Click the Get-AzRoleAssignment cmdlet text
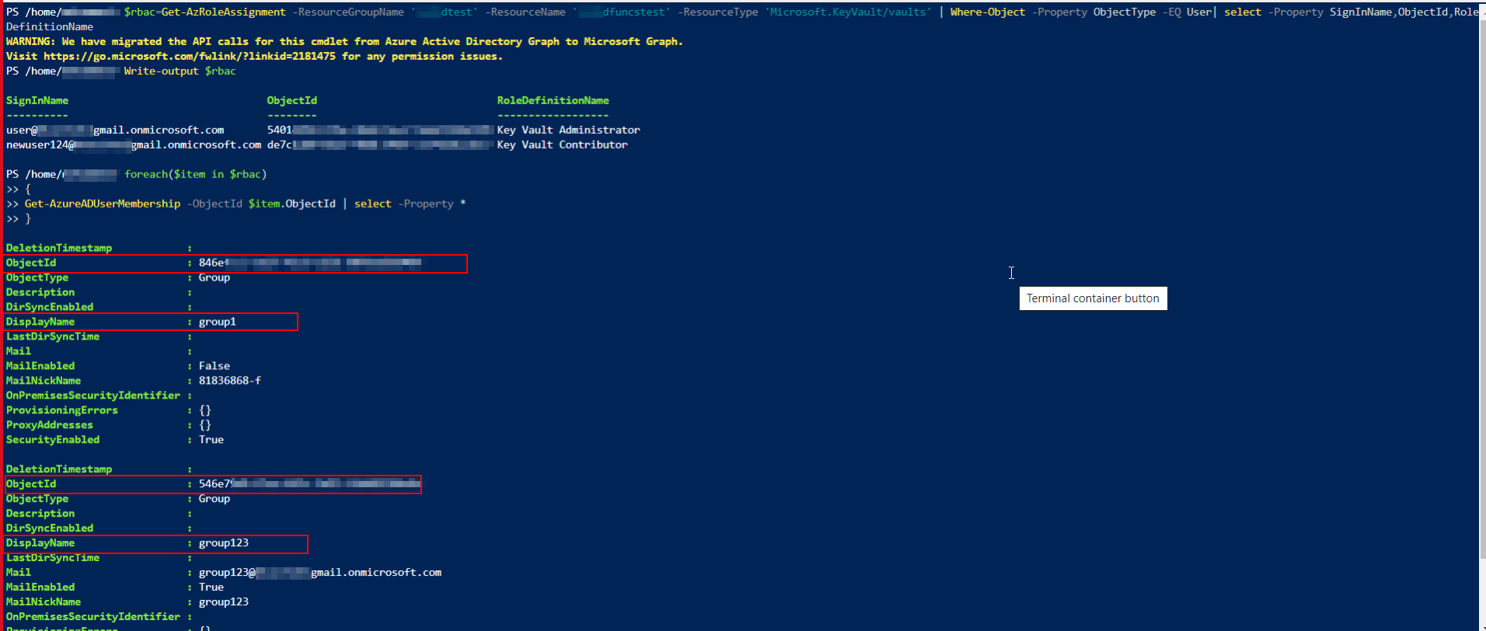Screen dimensions: 1486x631 224,12
